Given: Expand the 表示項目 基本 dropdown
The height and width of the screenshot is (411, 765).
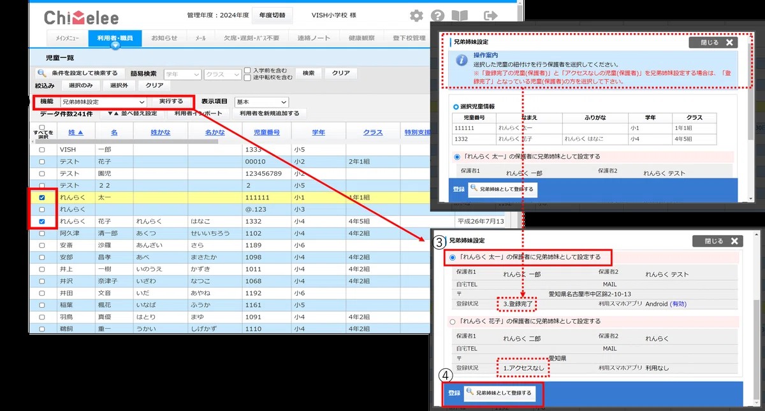Looking at the screenshot, I should pyautogui.click(x=261, y=102).
